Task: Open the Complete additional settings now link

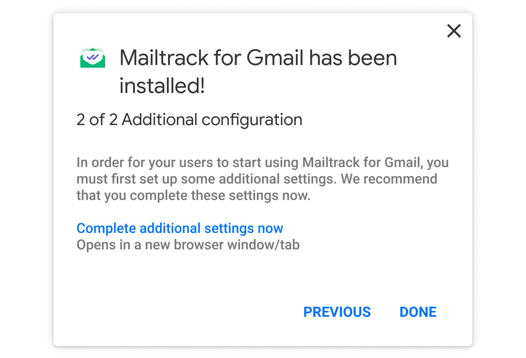Action: (180, 228)
